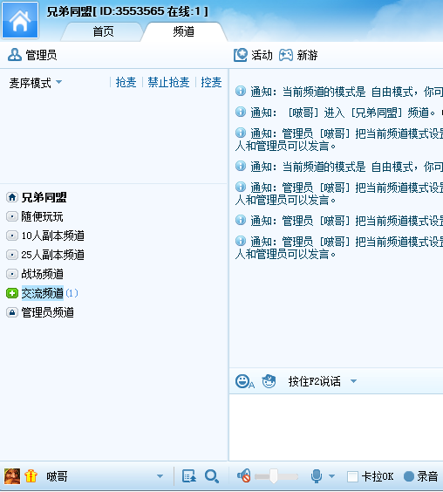Open the cartoon face sticker icon
The height and width of the screenshot is (492, 443).
click(269, 381)
